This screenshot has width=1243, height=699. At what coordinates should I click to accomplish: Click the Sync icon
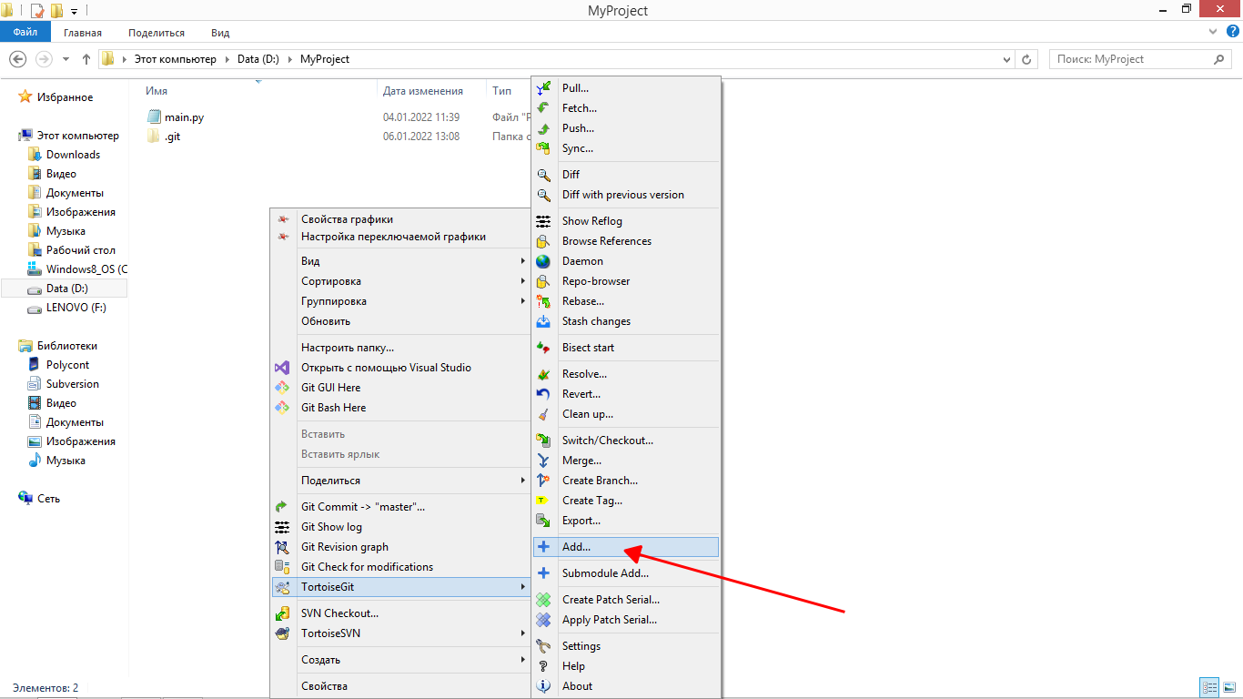[x=544, y=148]
